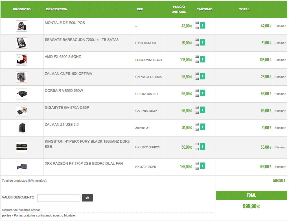Edit quantity box for XFX RADEON R7 370P
289x221 pixels.
tap(203, 166)
